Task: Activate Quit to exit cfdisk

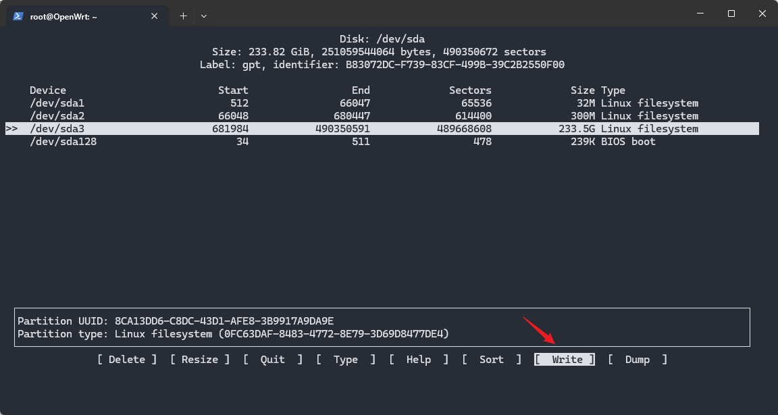Action: [x=271, y=359]
